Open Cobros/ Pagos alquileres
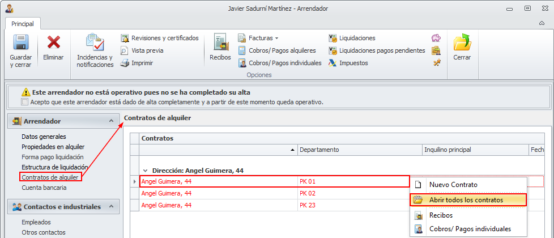554x238 pixels. (x=277, y=50)
